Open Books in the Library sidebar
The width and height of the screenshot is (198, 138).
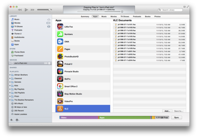[17, 41]
